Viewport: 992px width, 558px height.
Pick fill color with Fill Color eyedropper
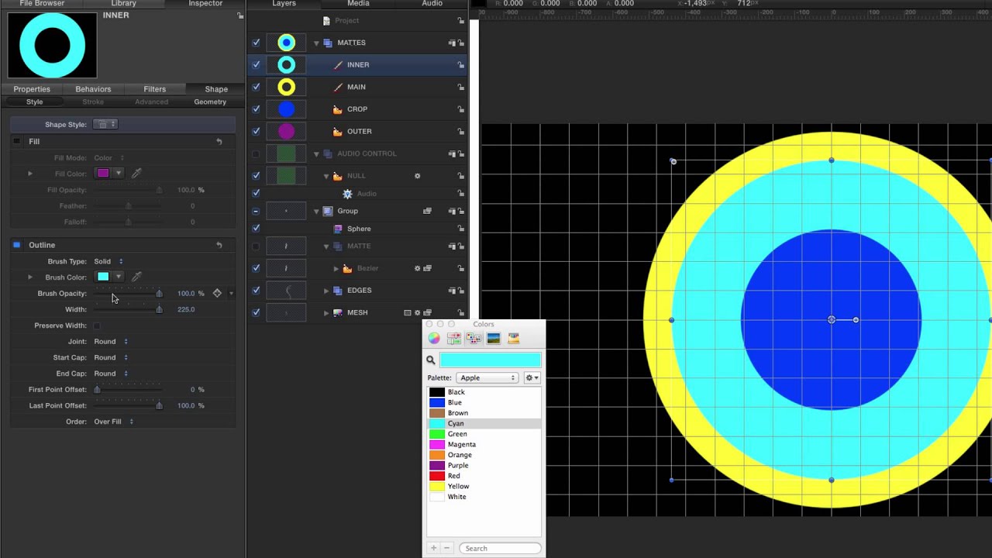click(x=136, y=174)
